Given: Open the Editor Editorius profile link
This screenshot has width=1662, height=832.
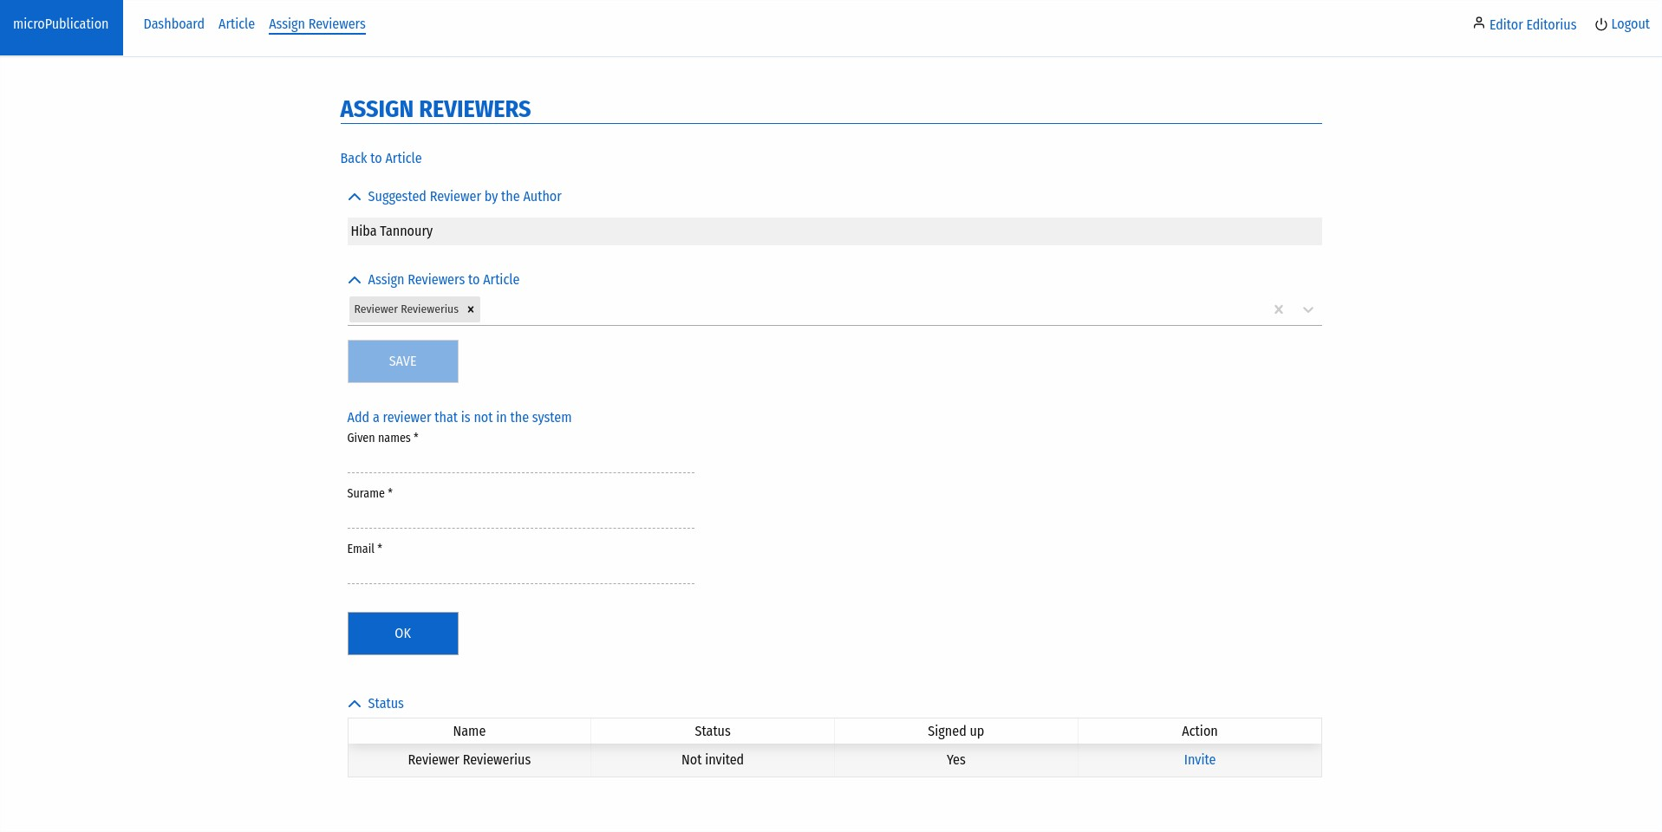Looking at the screenshot, I should point(1532,24).
